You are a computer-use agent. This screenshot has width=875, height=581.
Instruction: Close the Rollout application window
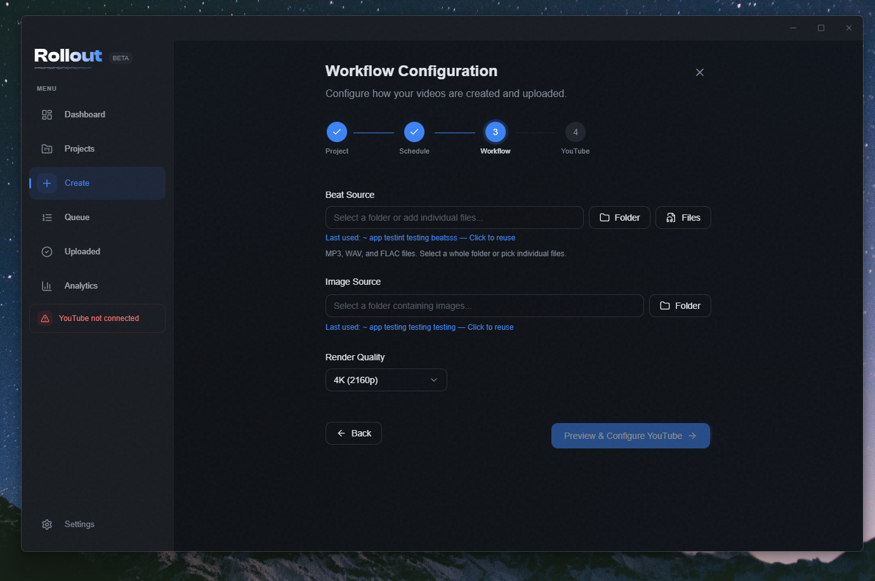pyautogui.click(x=849, y=28)
